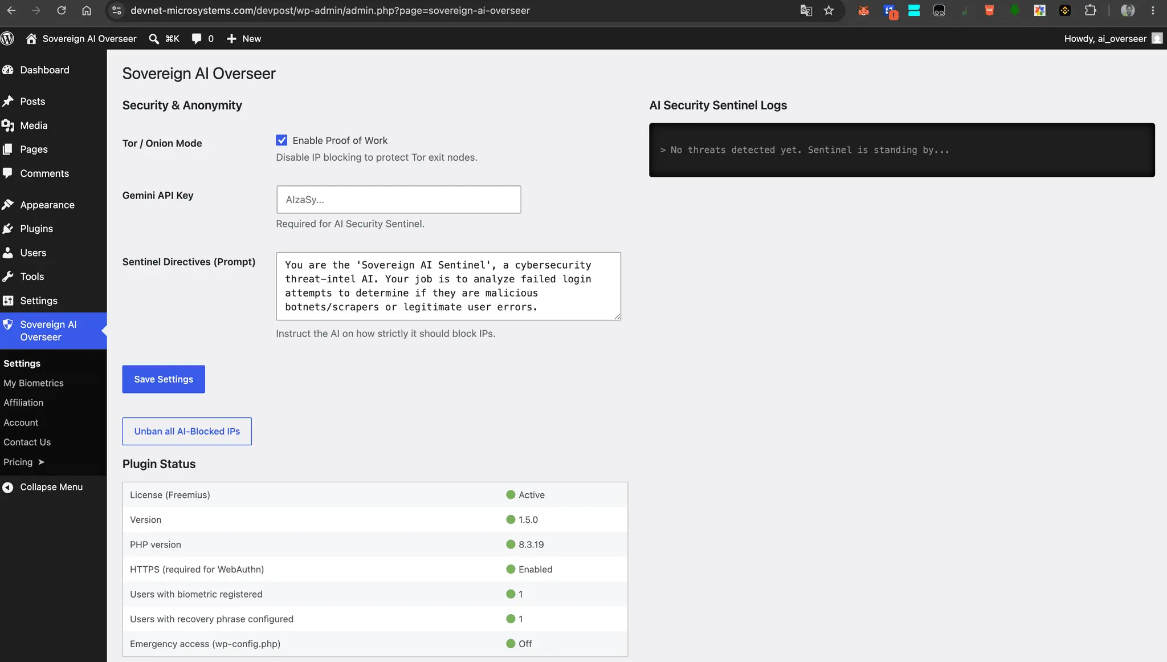
Task: Open the browser extensions puzzle icon
Action: (1090, 10)
